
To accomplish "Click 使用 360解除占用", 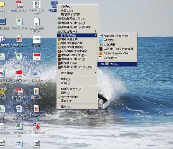I will pos(77,43).
